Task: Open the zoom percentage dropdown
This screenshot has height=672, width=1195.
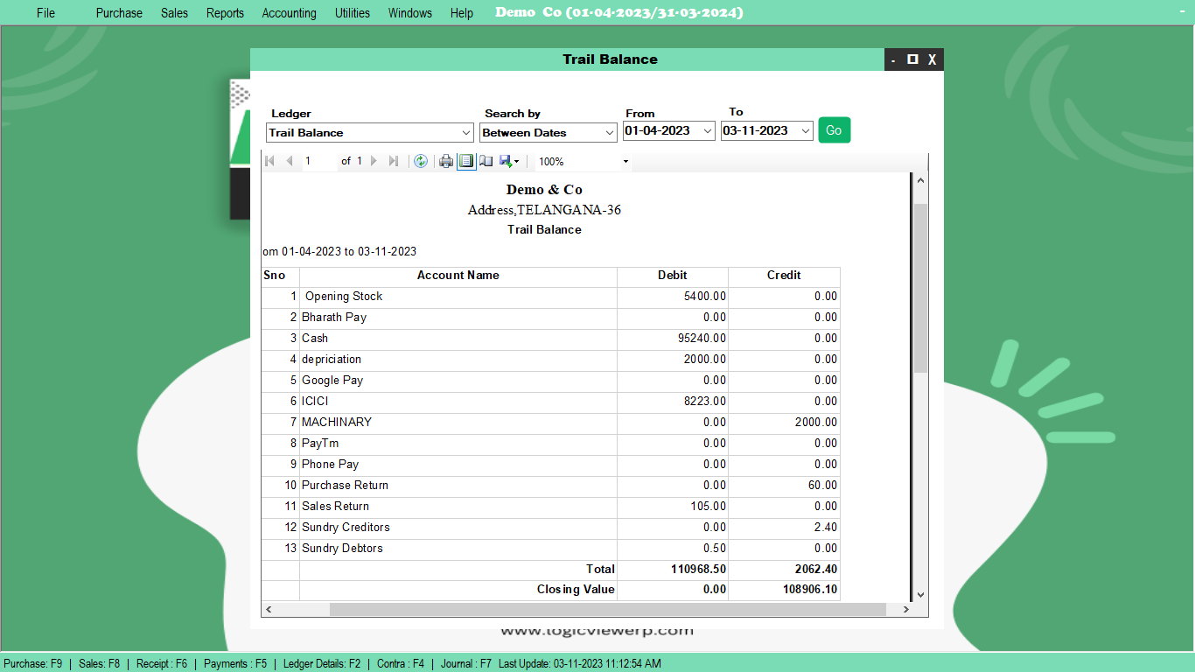Action: coord(625,161)
